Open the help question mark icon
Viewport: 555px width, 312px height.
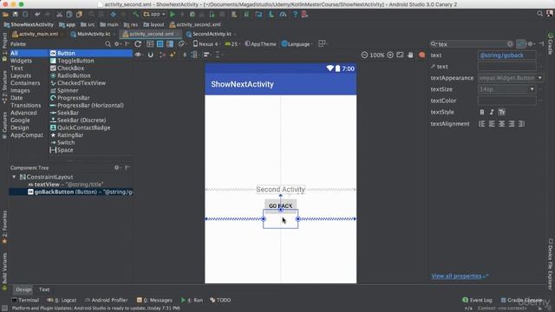click(x=295, y=15)
